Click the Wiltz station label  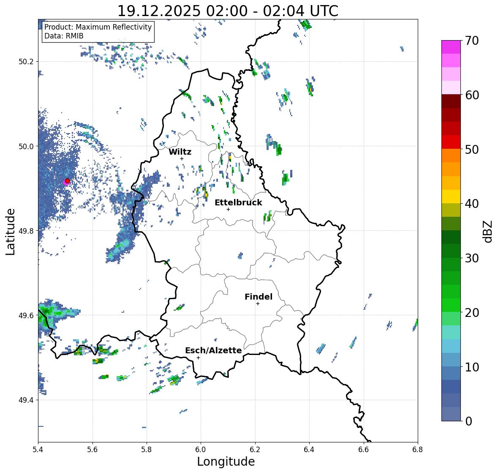point(180,152)
